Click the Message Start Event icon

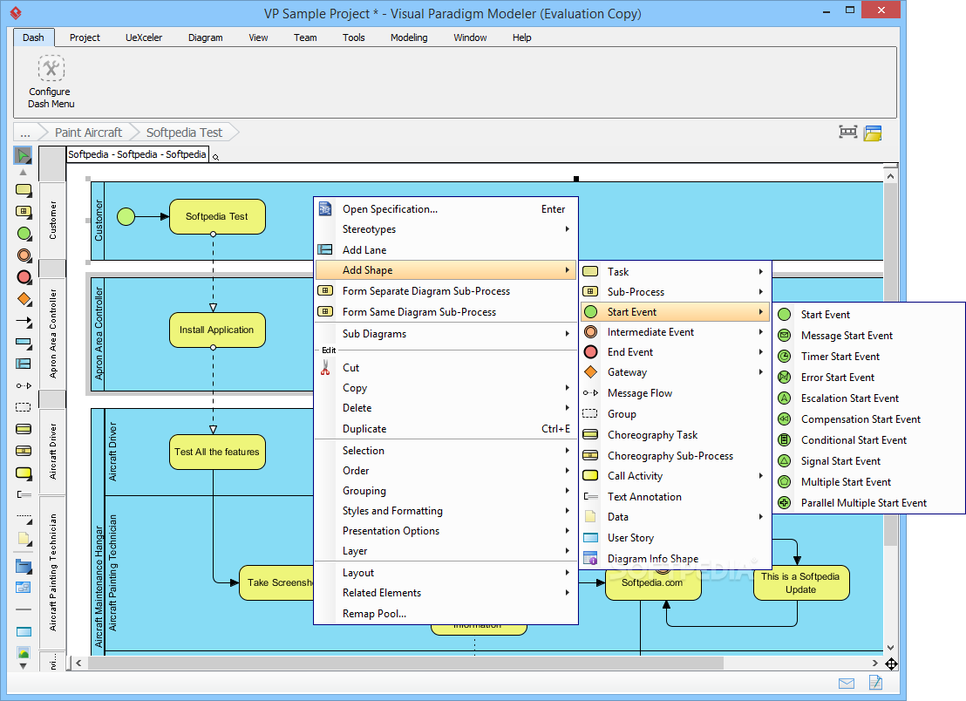[x=785, y=336]
